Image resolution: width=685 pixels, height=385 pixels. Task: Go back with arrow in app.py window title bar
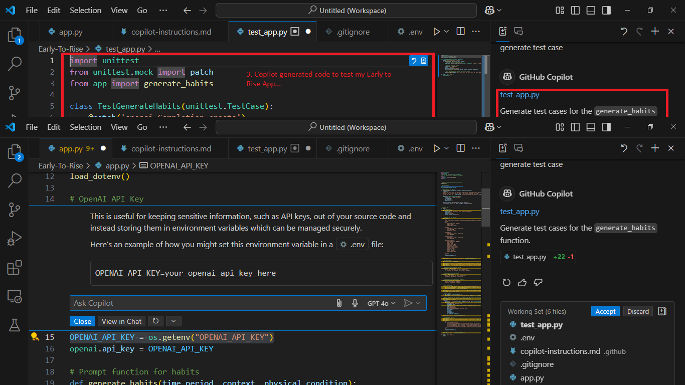point(187,127)
